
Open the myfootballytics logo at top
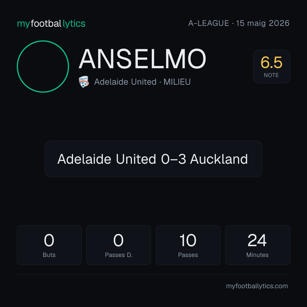coord(51,24)
